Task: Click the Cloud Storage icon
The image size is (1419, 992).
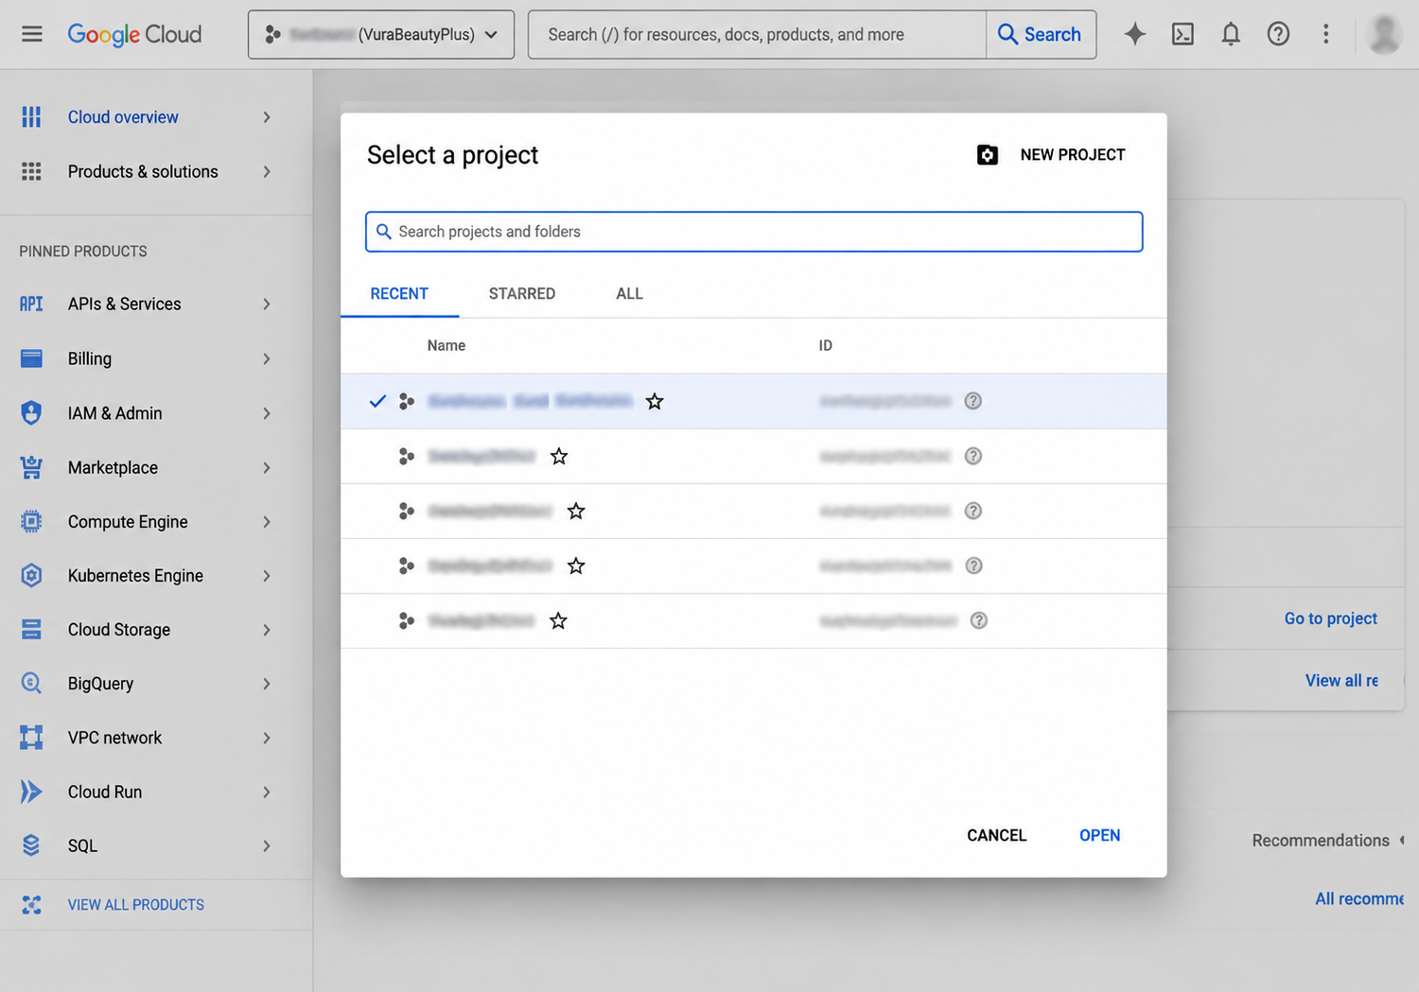Action: pos(31,629)
